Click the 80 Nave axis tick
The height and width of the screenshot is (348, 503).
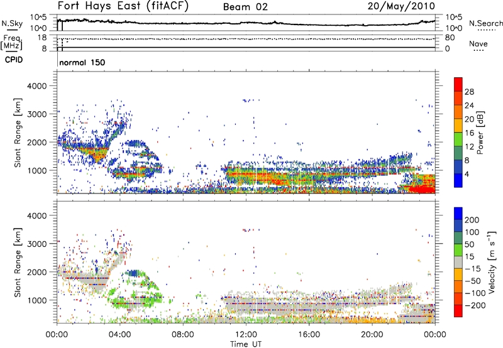pyautogui.click(x=450, y=38)
